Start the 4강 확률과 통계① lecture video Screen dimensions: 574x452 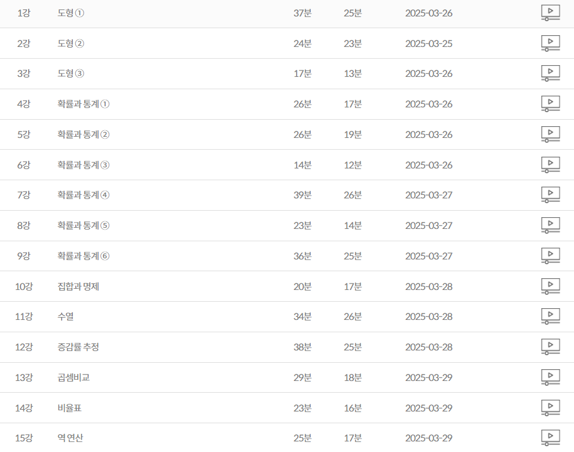(x=550, y=104)
